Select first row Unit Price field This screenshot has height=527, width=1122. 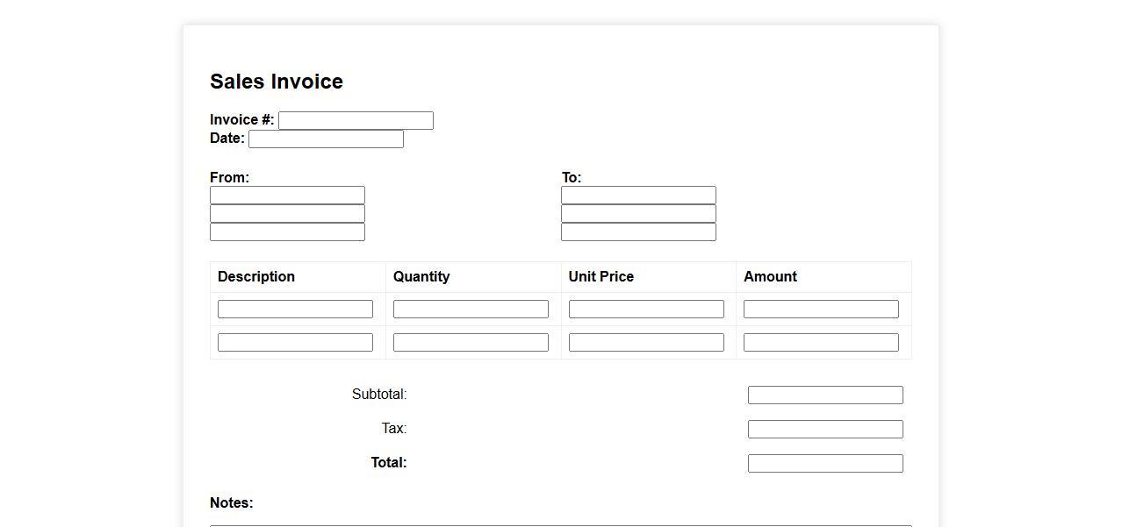point(646,309)
